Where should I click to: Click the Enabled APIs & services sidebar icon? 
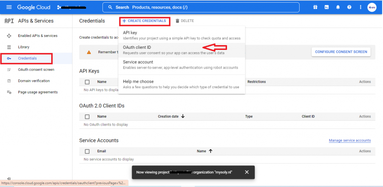pyautogui.click(x=9, y=36)
